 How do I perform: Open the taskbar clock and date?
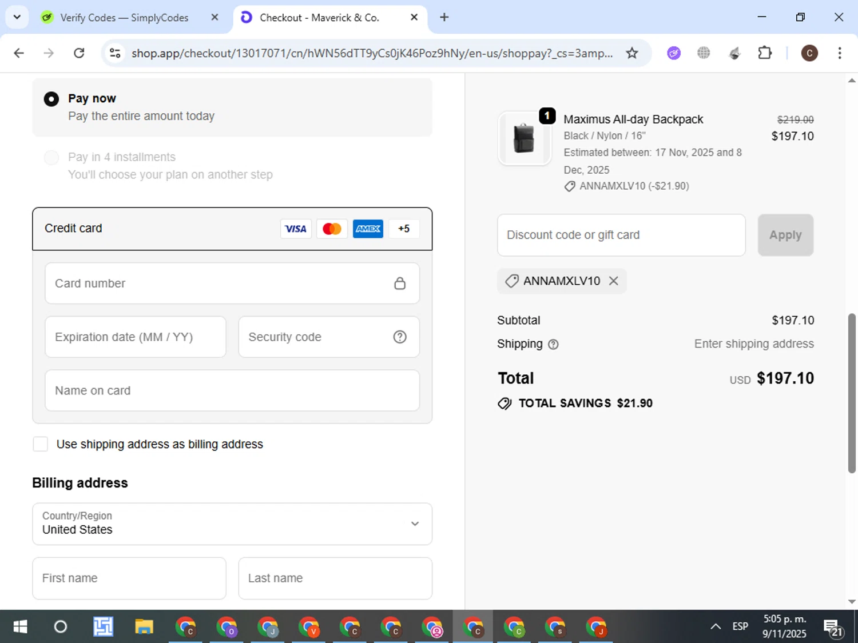click(784, 626)
